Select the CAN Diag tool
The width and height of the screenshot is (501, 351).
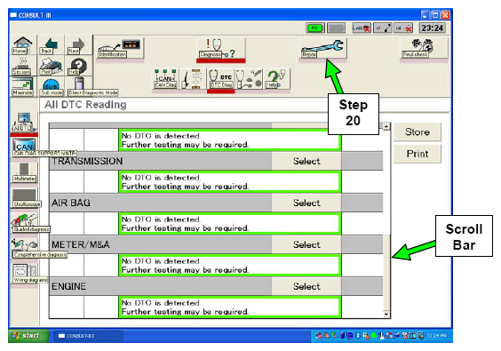165,78
